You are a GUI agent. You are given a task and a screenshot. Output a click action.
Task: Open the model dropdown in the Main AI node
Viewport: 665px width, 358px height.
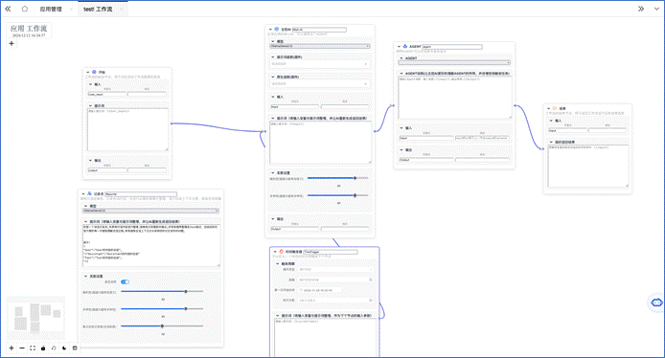(320, 46)
